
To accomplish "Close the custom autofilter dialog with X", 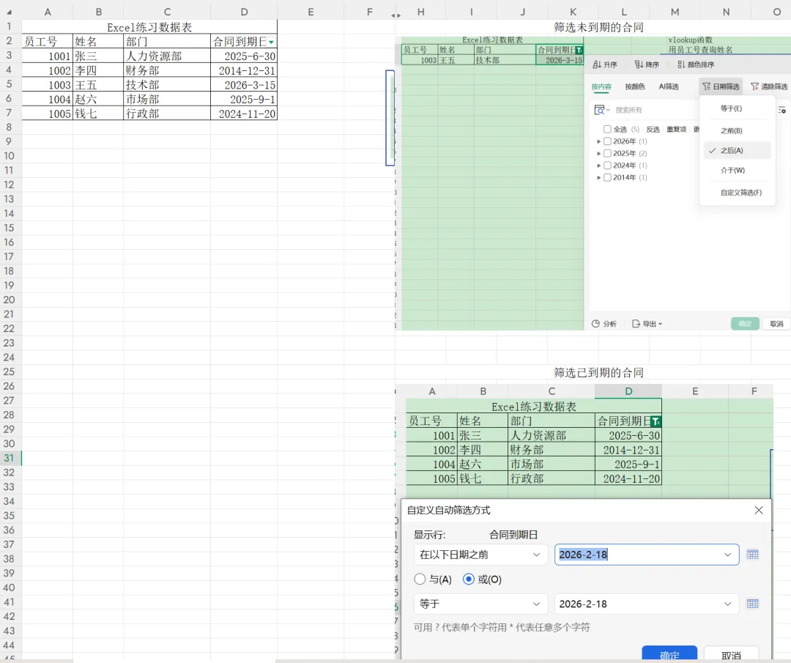I will point(759,510).
